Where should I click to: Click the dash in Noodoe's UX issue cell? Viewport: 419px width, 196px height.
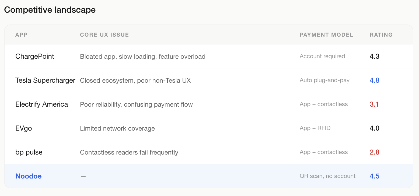pos(83,176)
